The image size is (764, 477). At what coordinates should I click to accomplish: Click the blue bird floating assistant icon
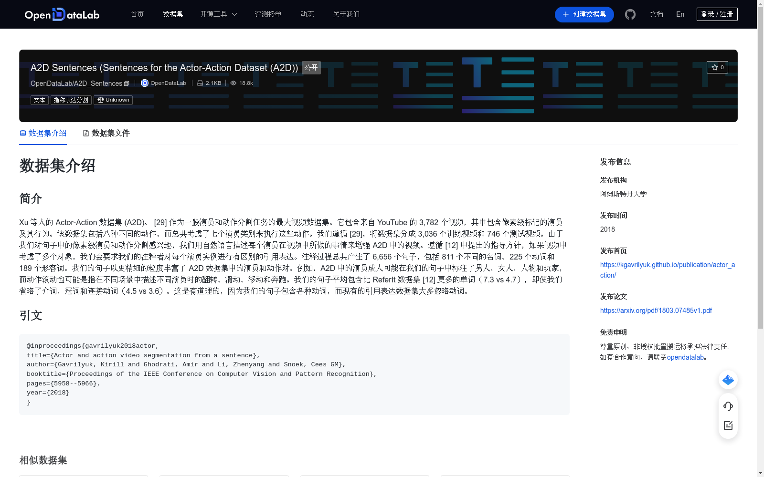point(728,380)
